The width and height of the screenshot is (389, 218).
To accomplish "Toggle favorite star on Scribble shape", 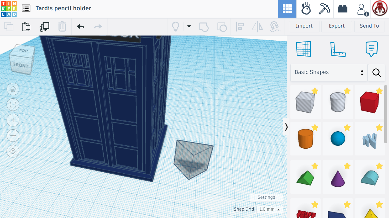I will (379, 128).
